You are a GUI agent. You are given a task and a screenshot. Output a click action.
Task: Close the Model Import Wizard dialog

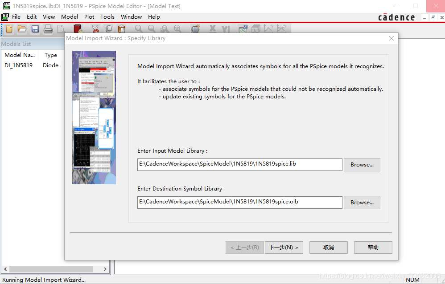point(391,38)
